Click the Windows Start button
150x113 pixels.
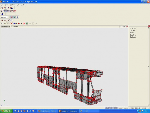6,111
